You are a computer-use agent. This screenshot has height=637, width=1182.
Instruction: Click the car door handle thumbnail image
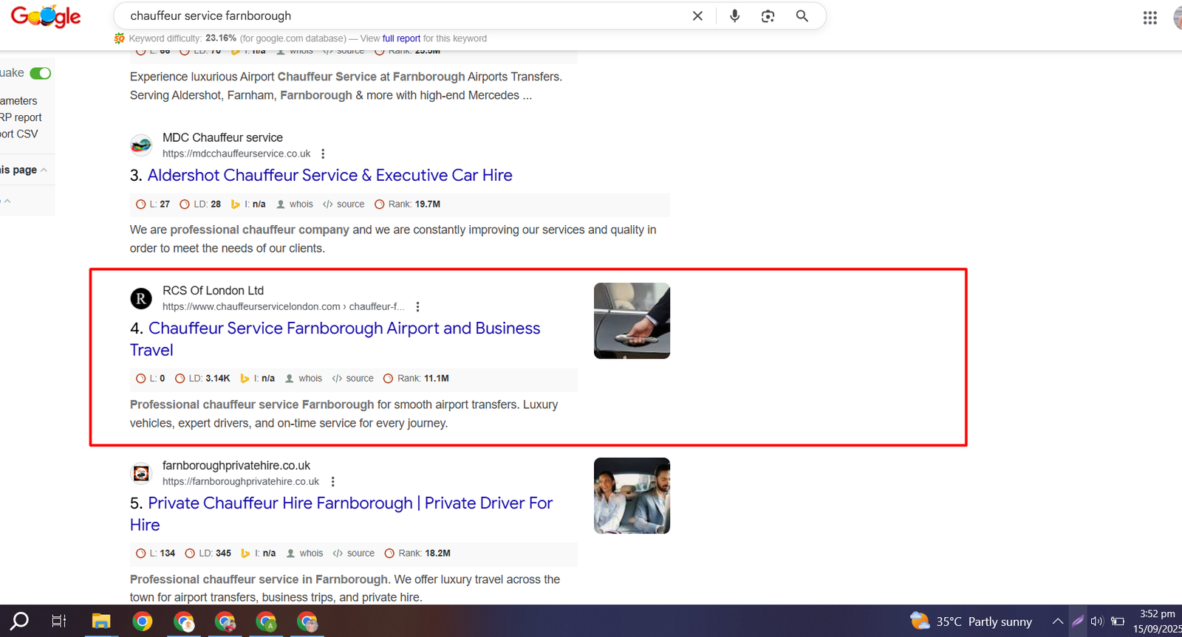632,321
